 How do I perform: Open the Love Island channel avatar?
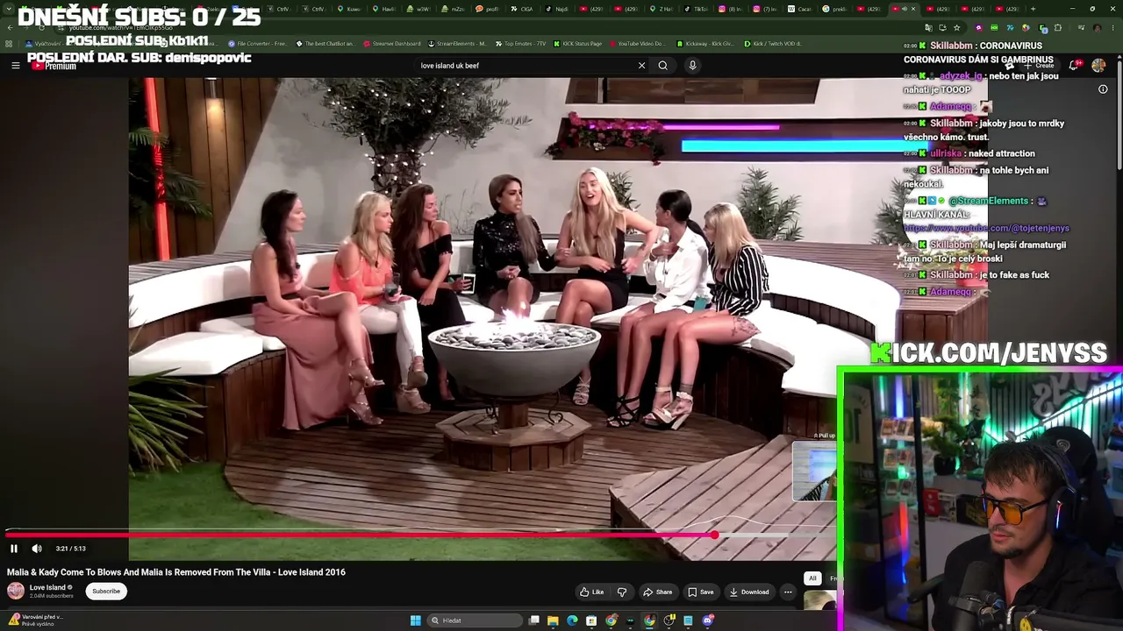tap(16, 591)
